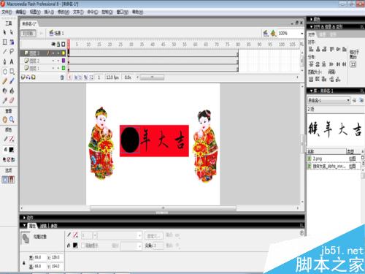Select the Pen tool
The height and width of the screenshot is (274, 365).
[x=4, y=61]
